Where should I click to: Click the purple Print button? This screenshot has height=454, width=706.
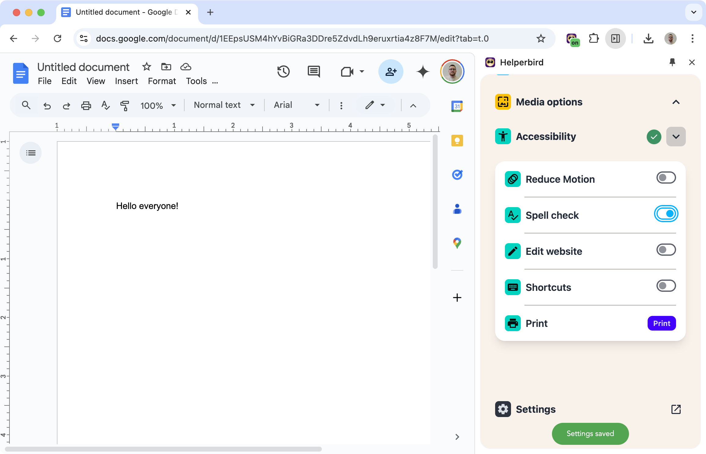coord(661,323)
